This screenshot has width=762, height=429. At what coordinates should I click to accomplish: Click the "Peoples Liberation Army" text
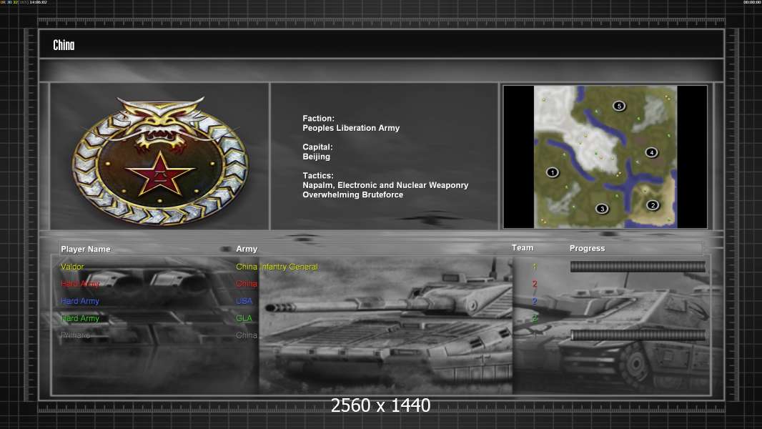351,128
